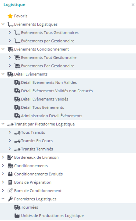
Task: Click the factory icon for Unités de Production
Action: pos(17,216)
